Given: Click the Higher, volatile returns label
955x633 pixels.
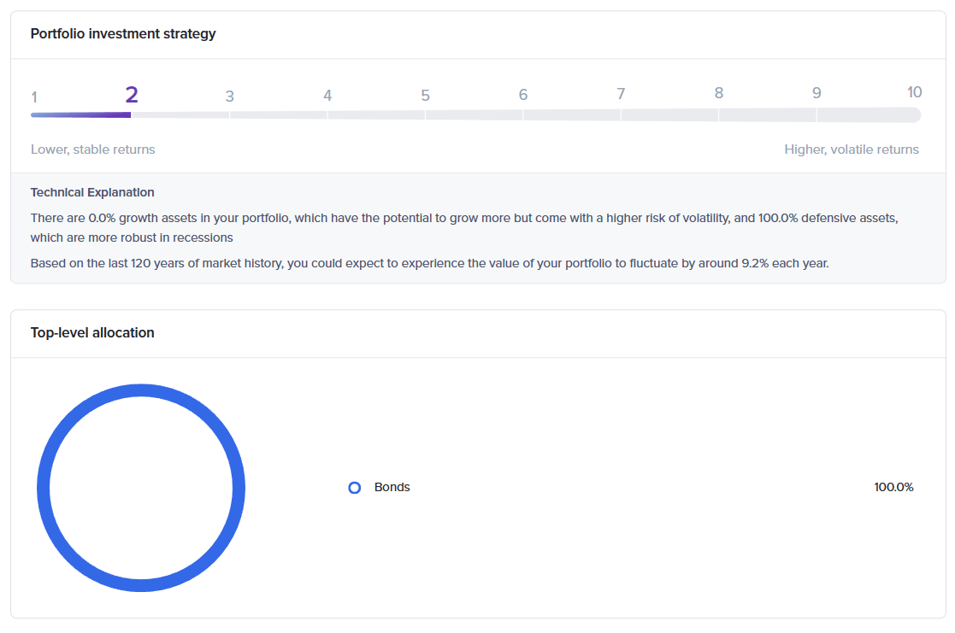Looking at the screenshot, I should (x=852, y=149).
